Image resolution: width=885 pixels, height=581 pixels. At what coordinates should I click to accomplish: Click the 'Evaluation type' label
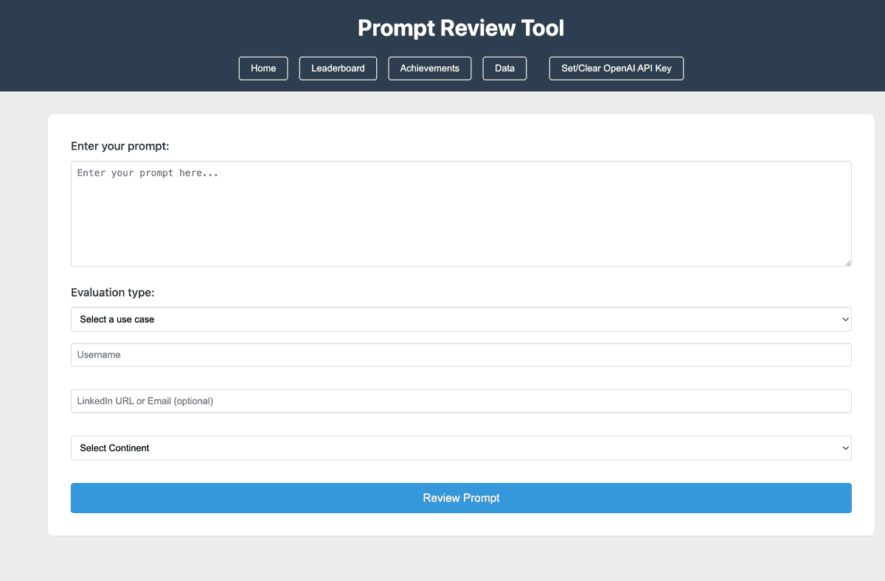112,293
